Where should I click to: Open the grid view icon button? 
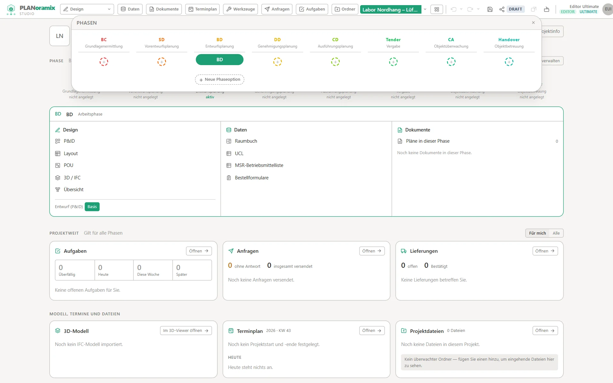coord(437,9)
